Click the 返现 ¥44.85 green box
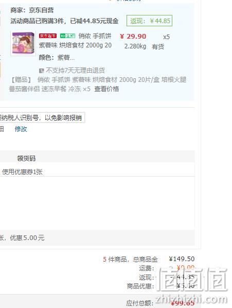Viewport: 232px width, 308px height. pos(150,21)
